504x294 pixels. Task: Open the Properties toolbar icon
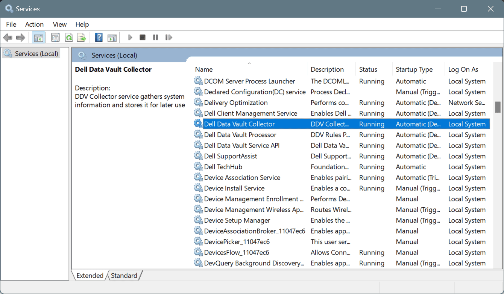coord(56,38)
